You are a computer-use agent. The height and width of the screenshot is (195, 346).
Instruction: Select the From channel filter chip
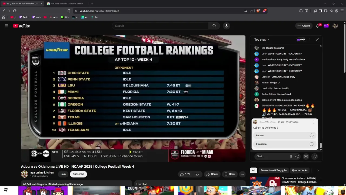pos(273,170)
